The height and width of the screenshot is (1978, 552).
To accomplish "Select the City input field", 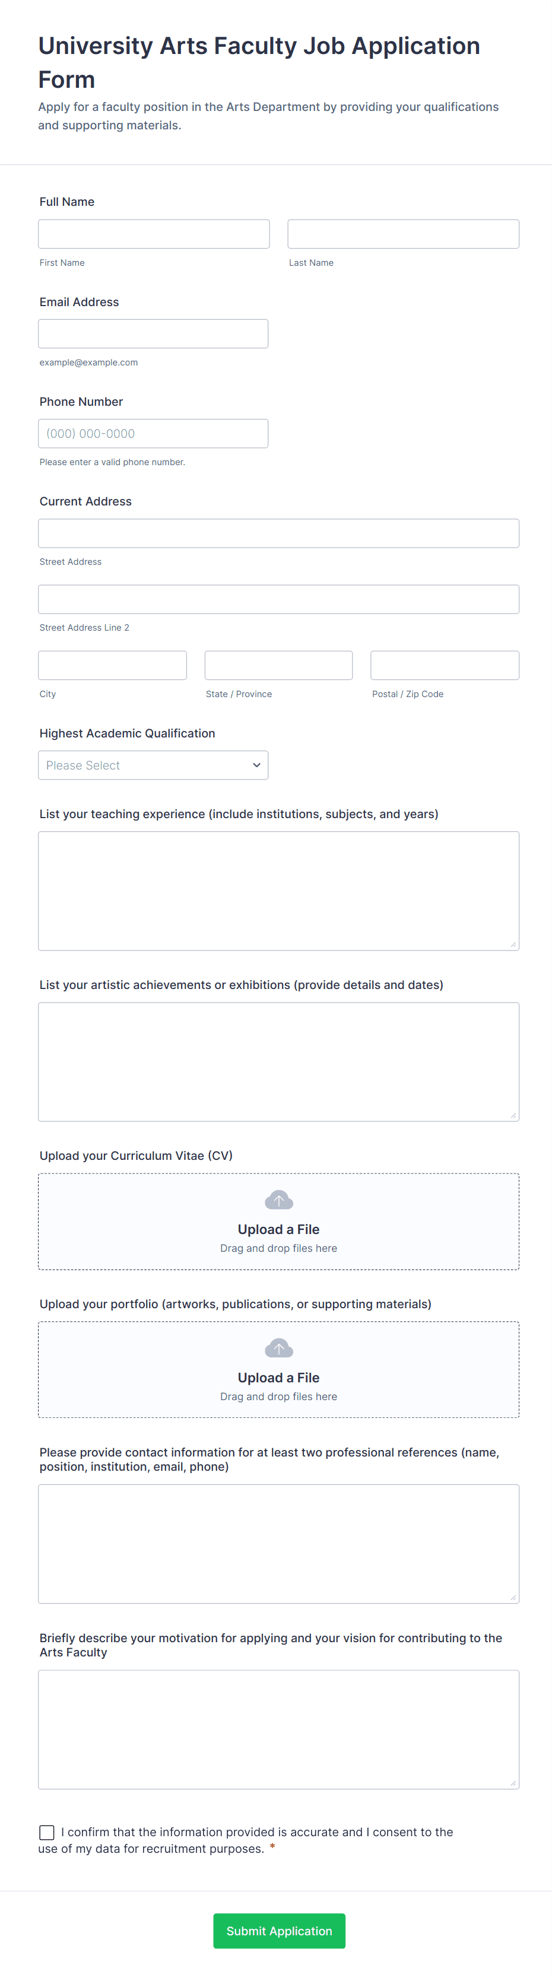I will [x=112, y=665].
